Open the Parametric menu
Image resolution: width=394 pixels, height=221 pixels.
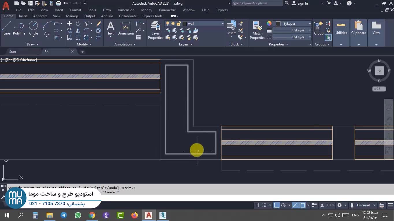167,10
